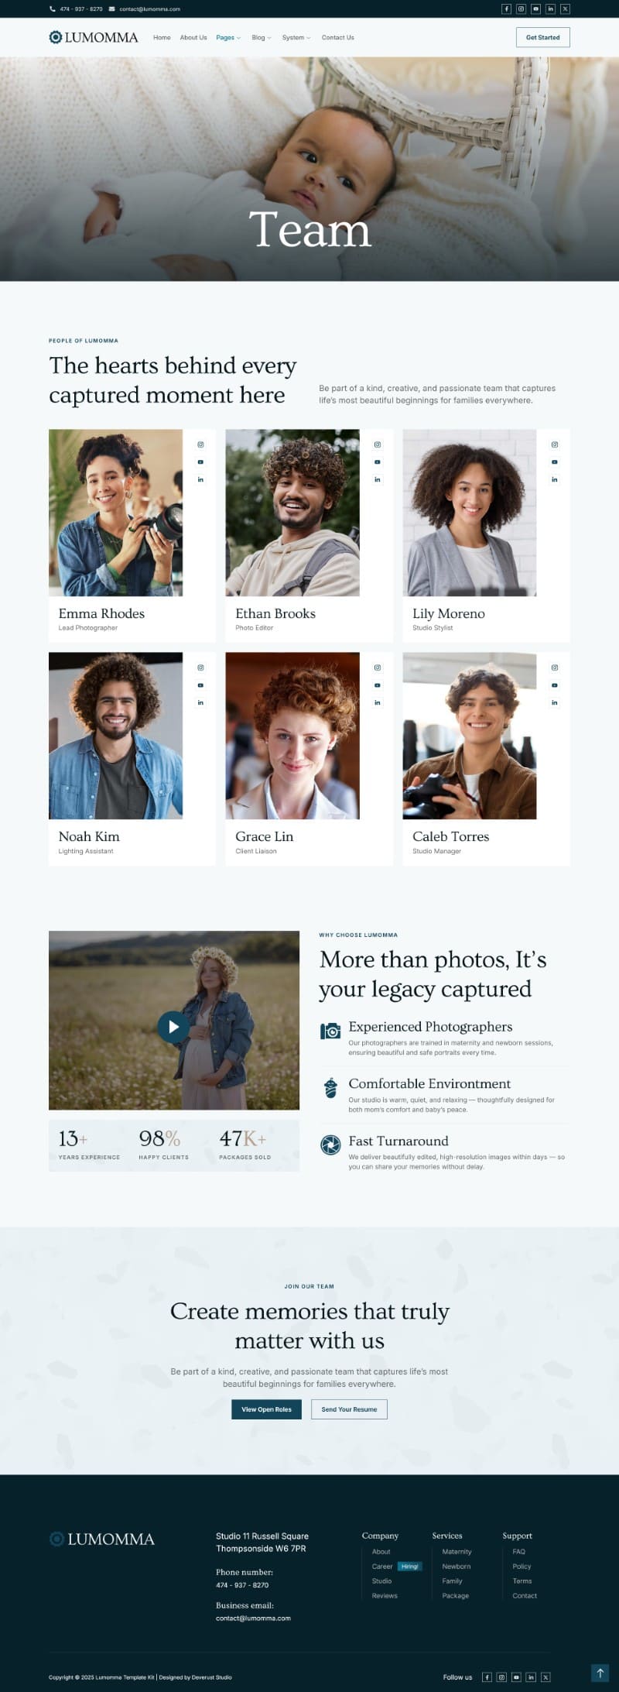Click the Get Started button

coord(543,37)
